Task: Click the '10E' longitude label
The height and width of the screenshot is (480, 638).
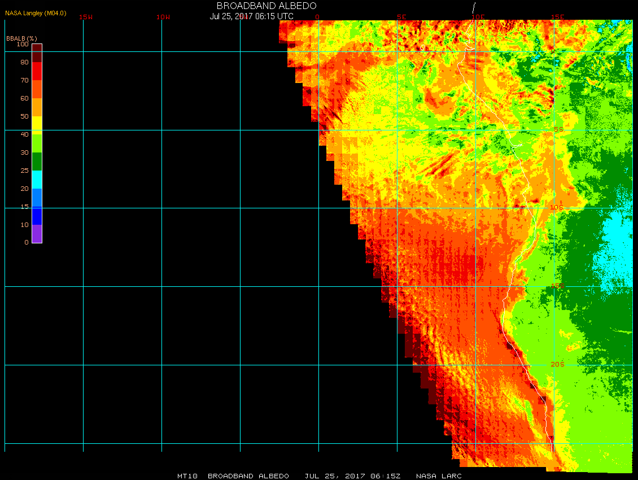Action: tap(478, 17)
